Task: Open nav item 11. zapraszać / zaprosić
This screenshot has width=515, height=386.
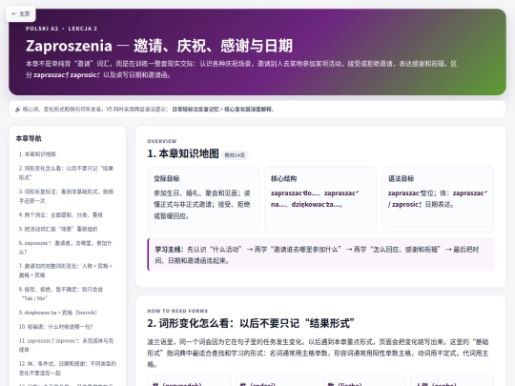Action: click(66, 345)
